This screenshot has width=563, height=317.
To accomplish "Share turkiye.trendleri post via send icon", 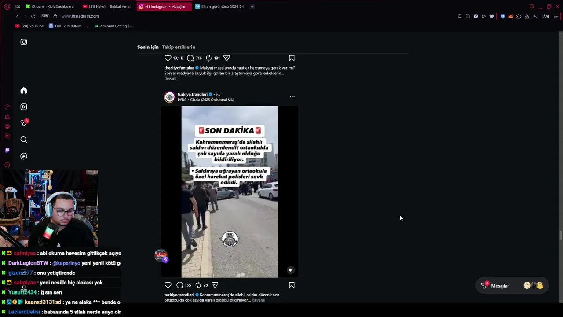I will pyautogui.click(x=215, y=285).
